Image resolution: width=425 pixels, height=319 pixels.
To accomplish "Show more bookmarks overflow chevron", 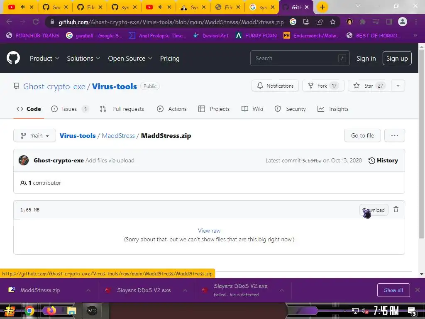I will pyautogui.click(x=415, y=35).
